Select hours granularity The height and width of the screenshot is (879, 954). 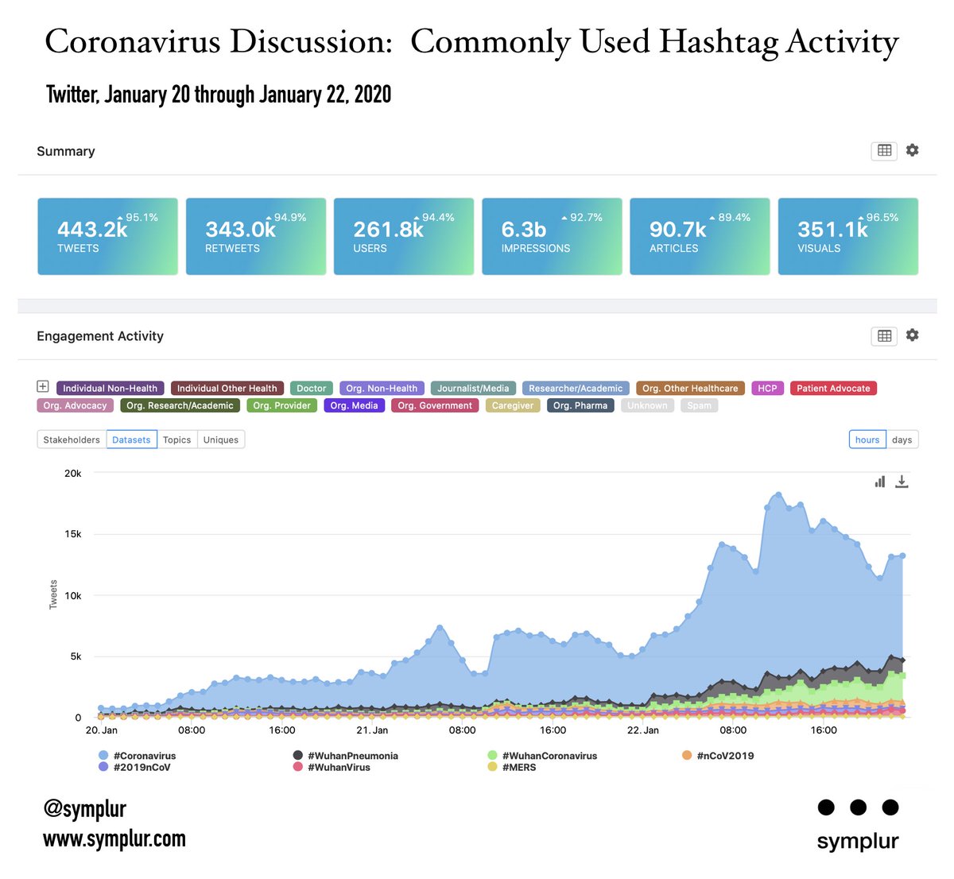(x=867, y=439)
